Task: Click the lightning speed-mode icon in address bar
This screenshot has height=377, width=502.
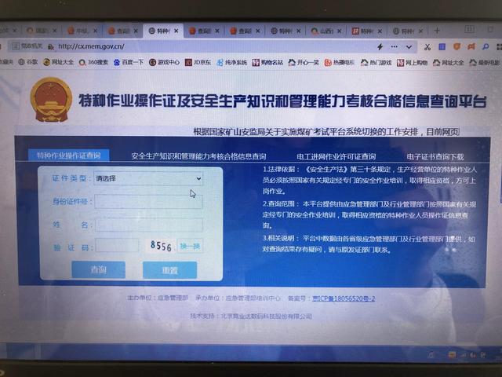Action: [380, 47]
